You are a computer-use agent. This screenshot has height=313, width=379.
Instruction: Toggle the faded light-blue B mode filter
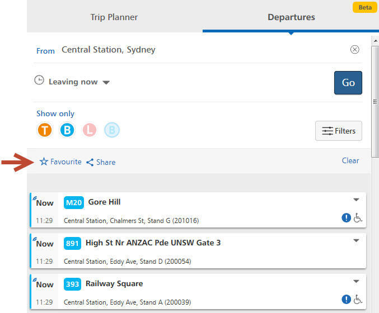[x=111, y=130]
